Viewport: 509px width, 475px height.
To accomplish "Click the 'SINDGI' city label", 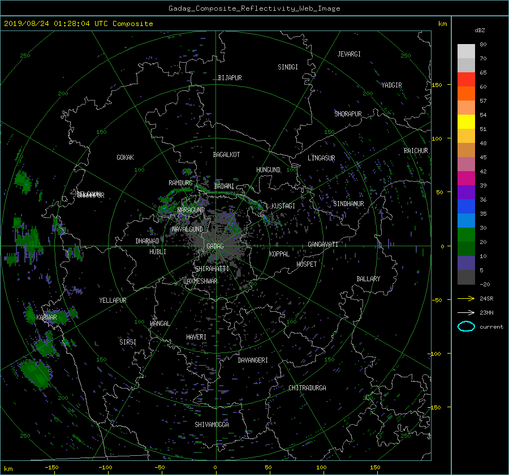I will [288, 67].
